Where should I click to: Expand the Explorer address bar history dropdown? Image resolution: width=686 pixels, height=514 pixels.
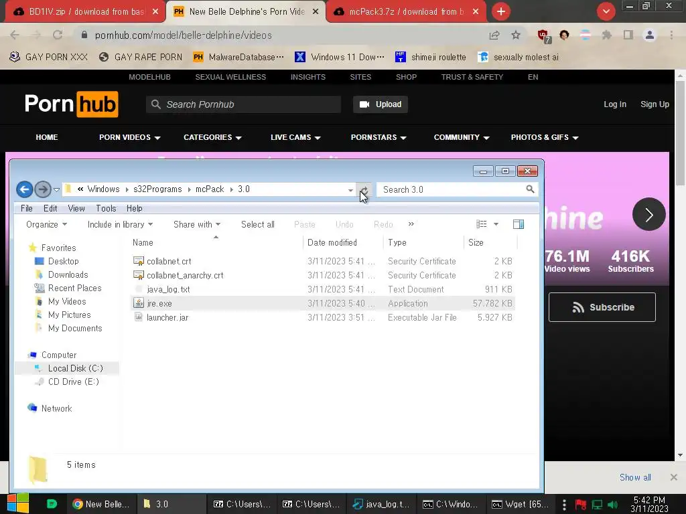coord(350,189)
